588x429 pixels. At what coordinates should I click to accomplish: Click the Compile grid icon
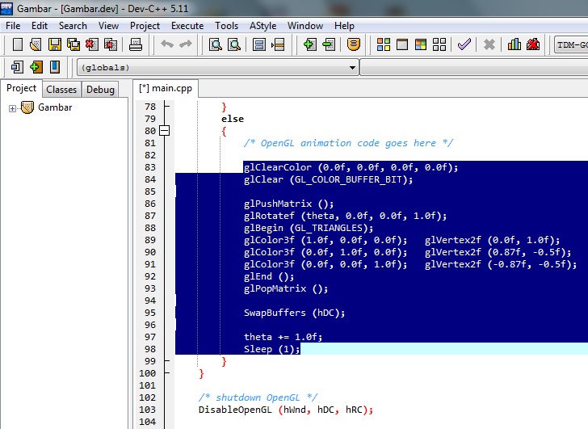pos(383,44)
